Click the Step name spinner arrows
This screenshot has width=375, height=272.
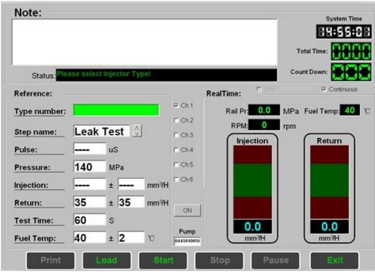point(137,131)
